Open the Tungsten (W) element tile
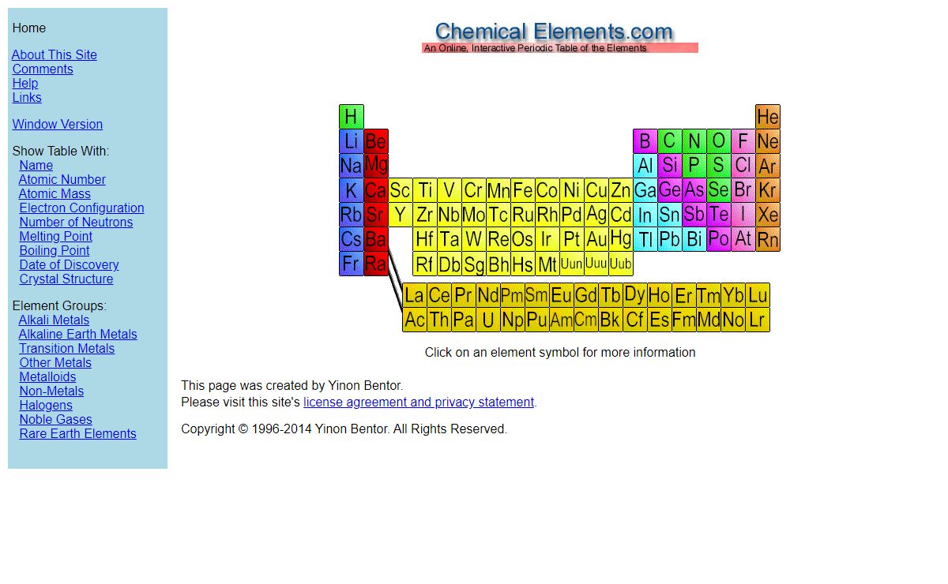This screenshot has width=948, height=584. pyautogui.click(x=474, y=239)
